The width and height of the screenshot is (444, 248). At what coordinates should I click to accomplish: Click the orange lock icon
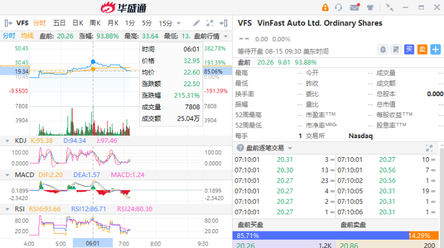click(325, 7)
